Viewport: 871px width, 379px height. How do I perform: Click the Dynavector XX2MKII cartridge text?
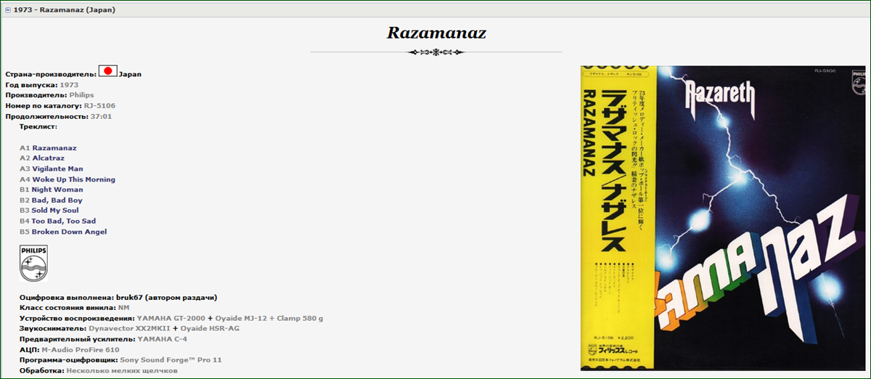(128, 328)
